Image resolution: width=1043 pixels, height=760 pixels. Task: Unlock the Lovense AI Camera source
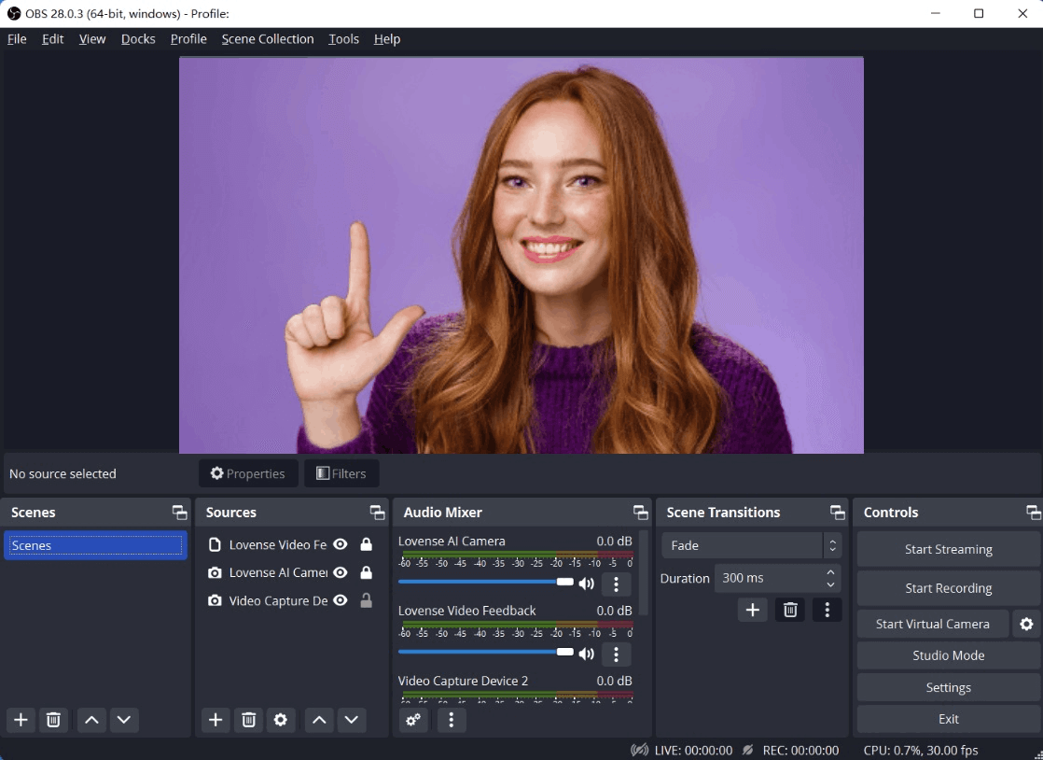coord(366,572)
